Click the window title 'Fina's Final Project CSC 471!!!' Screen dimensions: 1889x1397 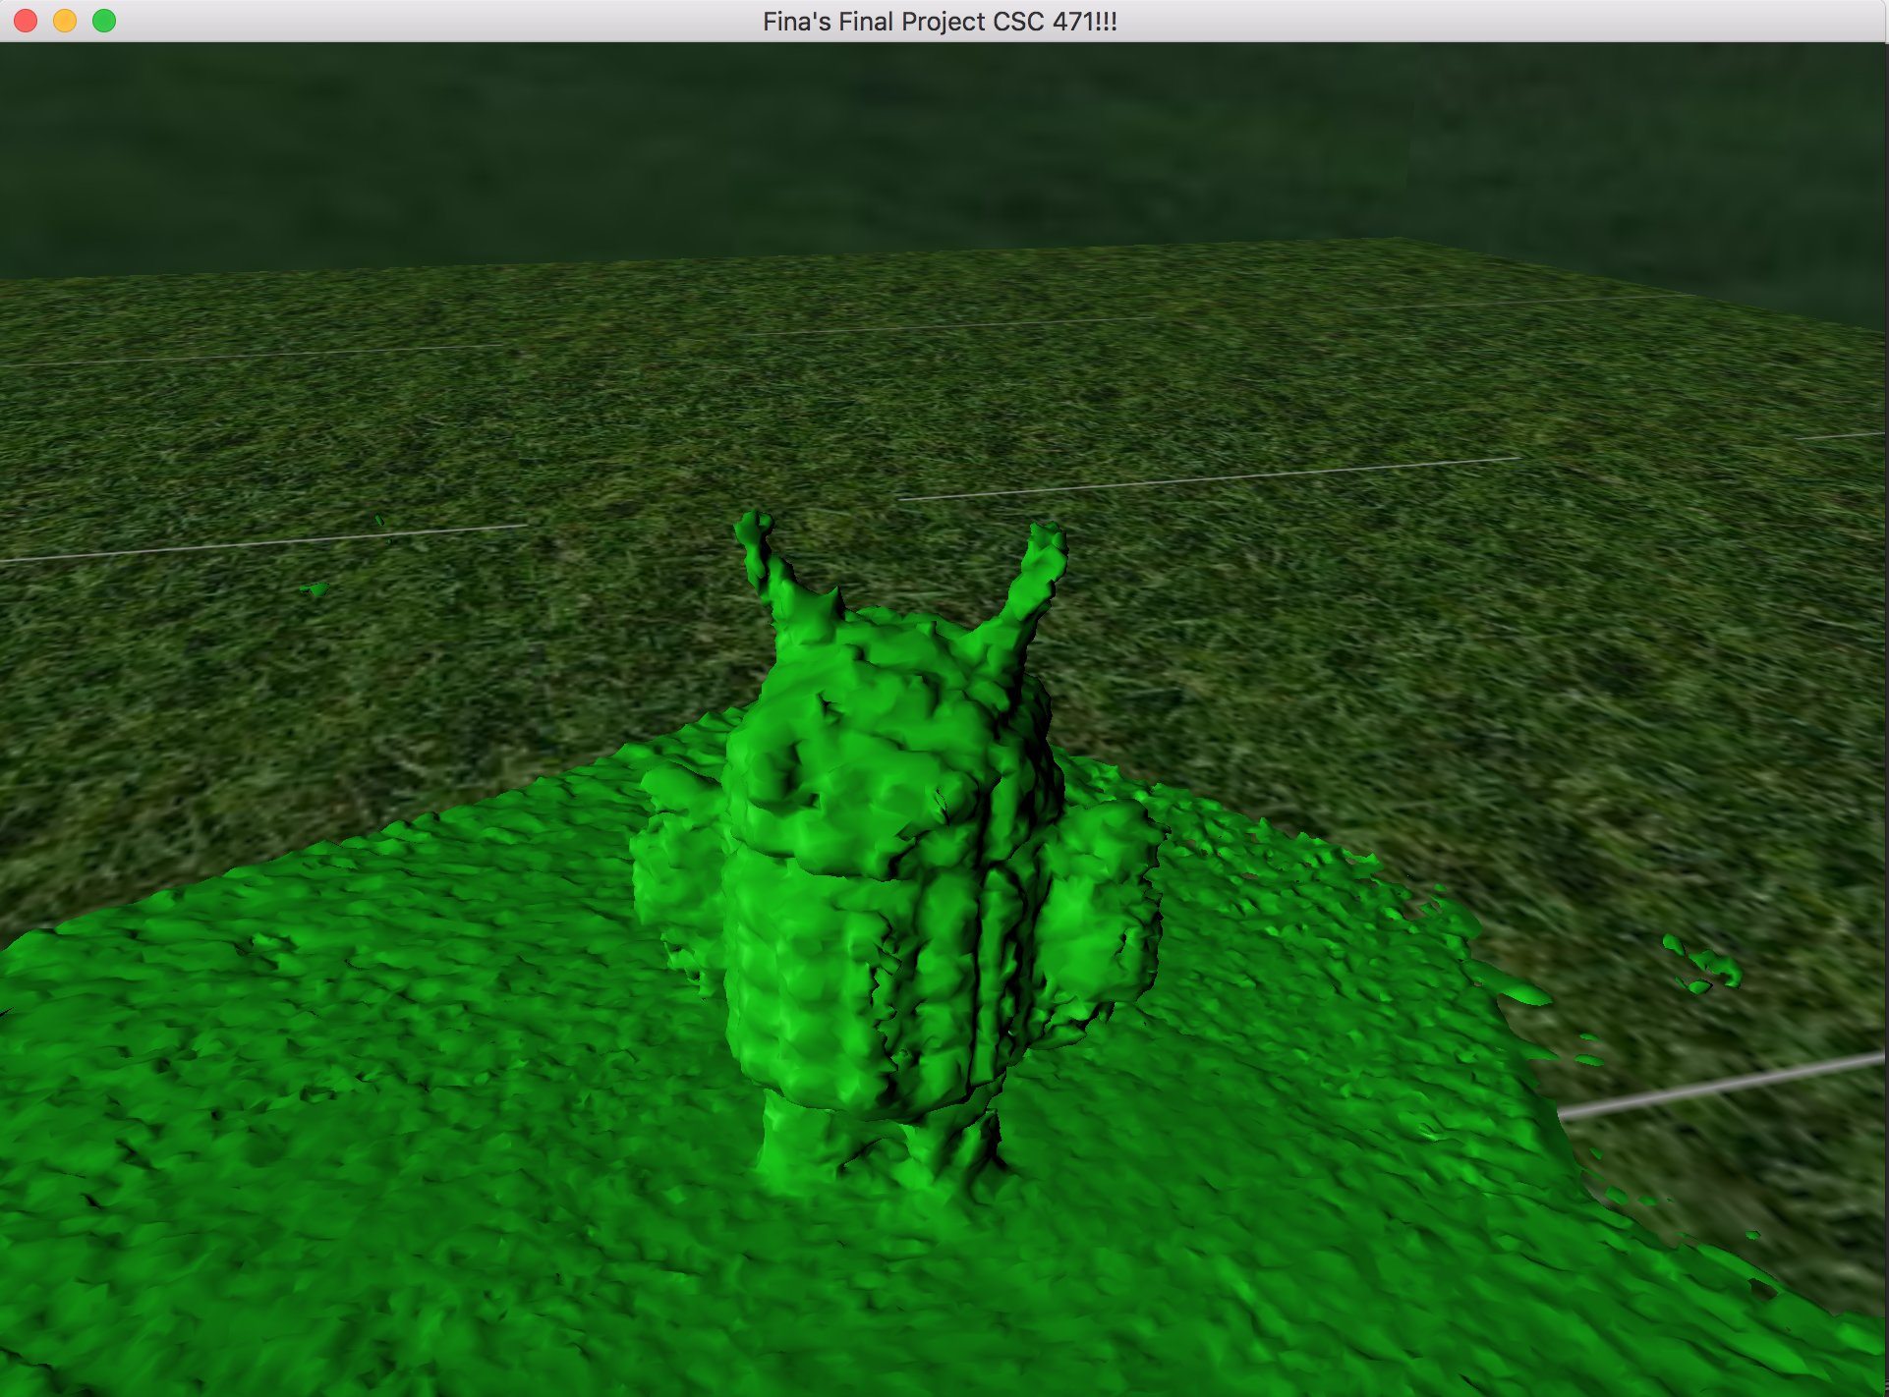point(940,22)
